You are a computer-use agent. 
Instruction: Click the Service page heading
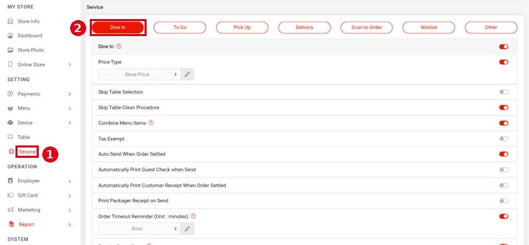(x=95, y=7)
